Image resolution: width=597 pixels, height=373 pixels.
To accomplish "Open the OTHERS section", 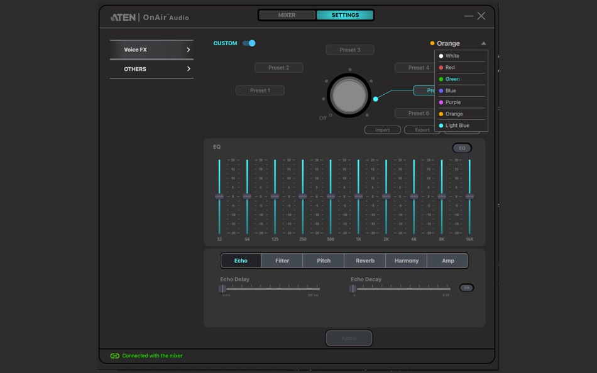I will (x=151, y=69).
